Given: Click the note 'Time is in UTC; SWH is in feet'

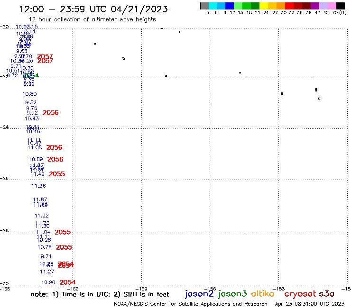Looking at the screenshot, I should tap(100, 294).
